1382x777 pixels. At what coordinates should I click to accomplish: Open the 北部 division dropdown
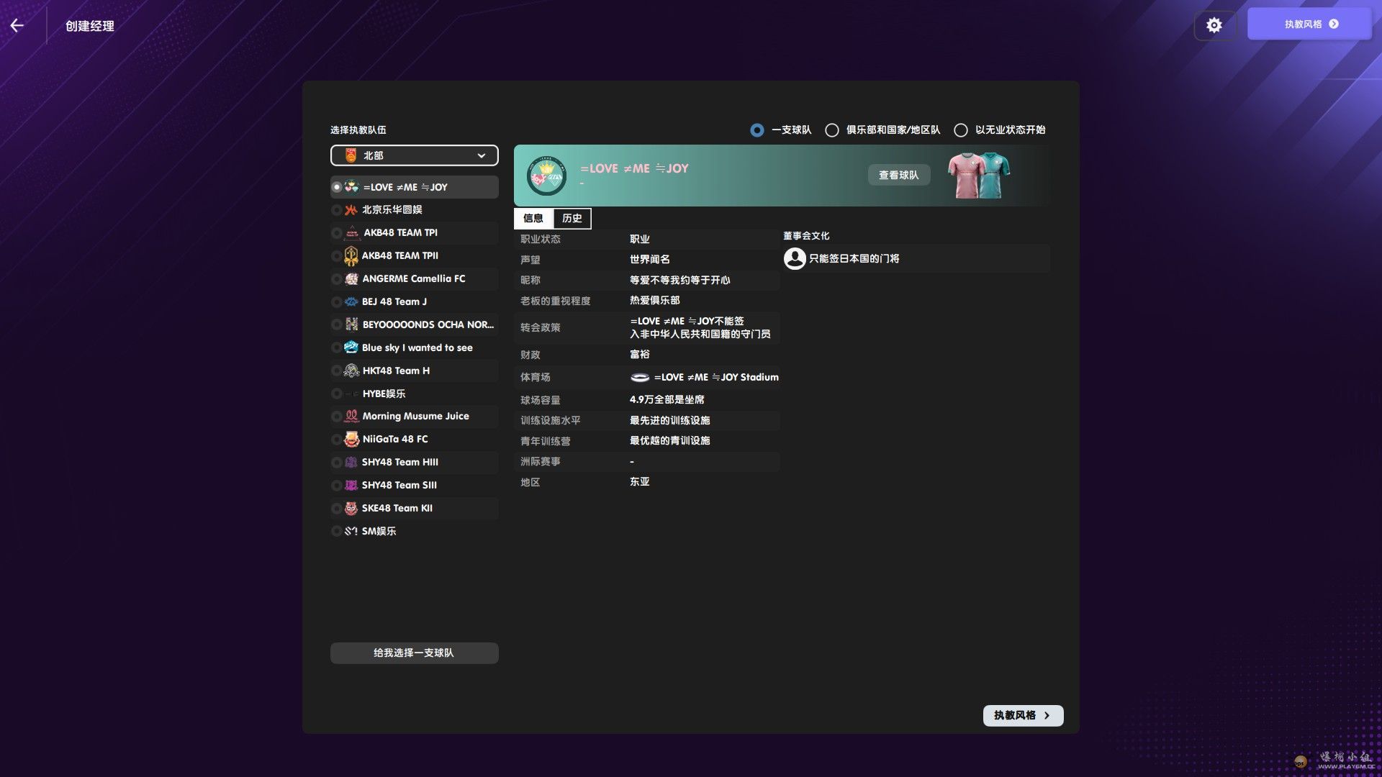tap(415, 156)
